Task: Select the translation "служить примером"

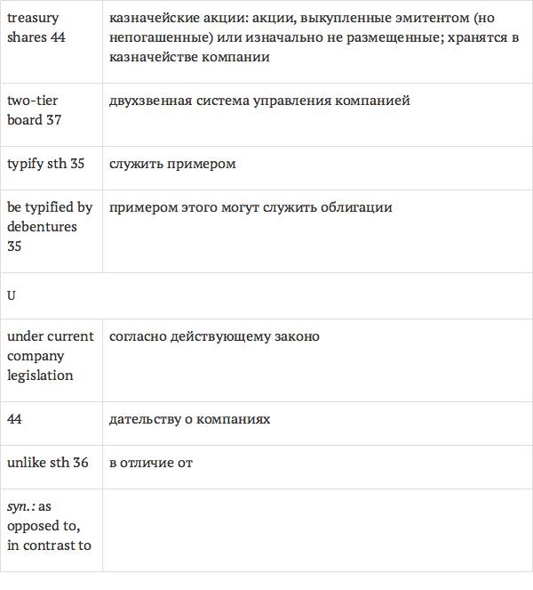Action: (172, 164)
